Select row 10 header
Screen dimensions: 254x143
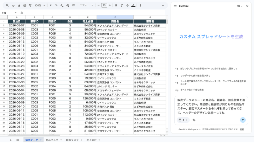click(x=4, y=58)
